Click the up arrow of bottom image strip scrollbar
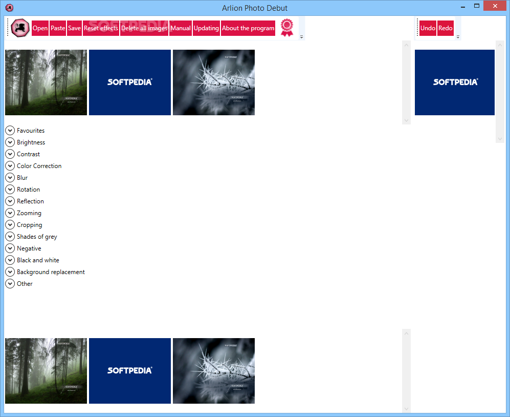 (x=406, y=333)
